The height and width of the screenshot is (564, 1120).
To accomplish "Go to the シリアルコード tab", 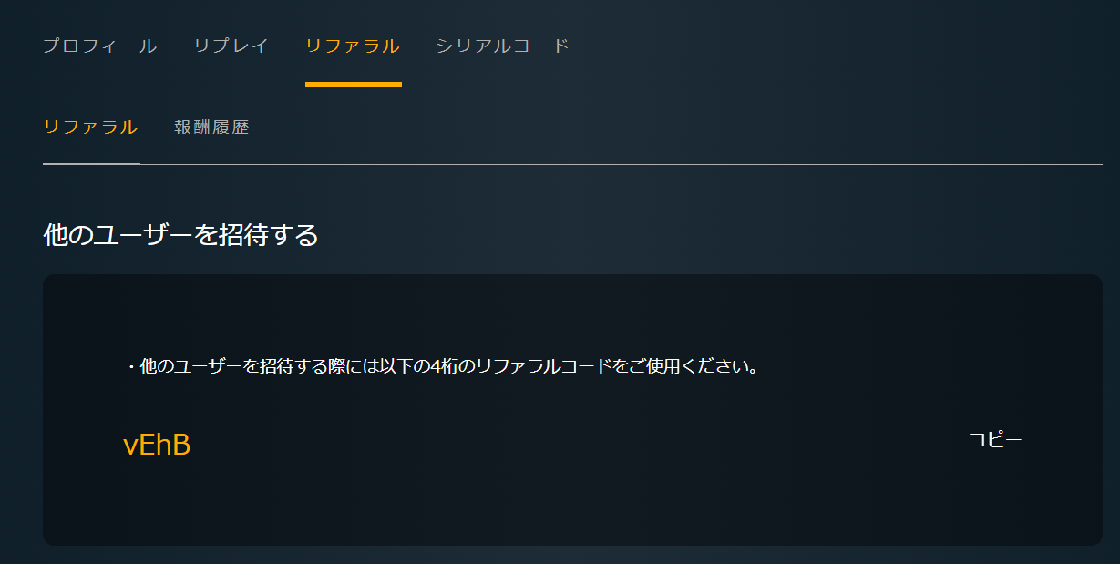I will point(502,46).
